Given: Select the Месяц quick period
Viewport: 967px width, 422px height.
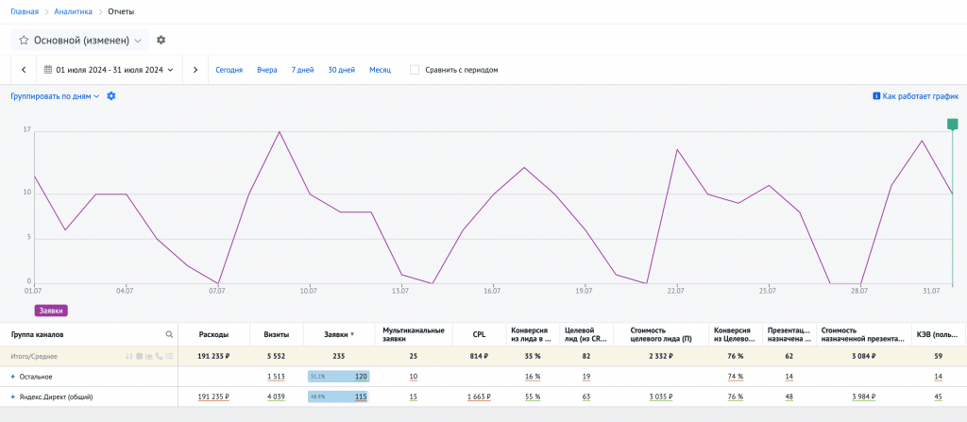Looking at the screenshot, I should click(x=380, y=70).
